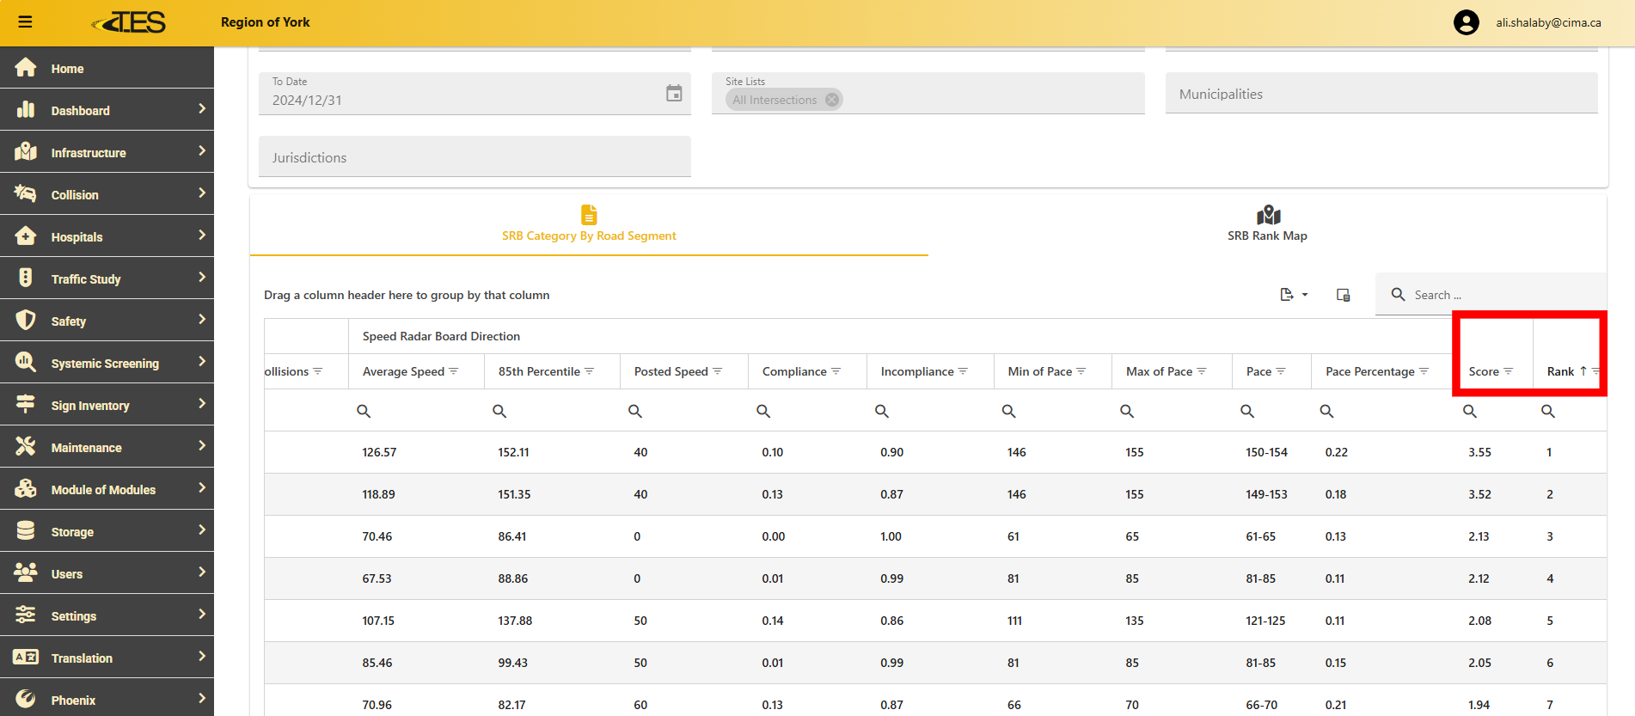This screenshot has height=716, width=1635.
Task: Open the export data dropdown icon
Action: click(x=1292, y=295)
